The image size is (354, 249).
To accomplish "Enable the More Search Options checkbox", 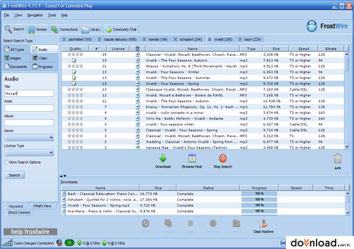I will 6,162.
